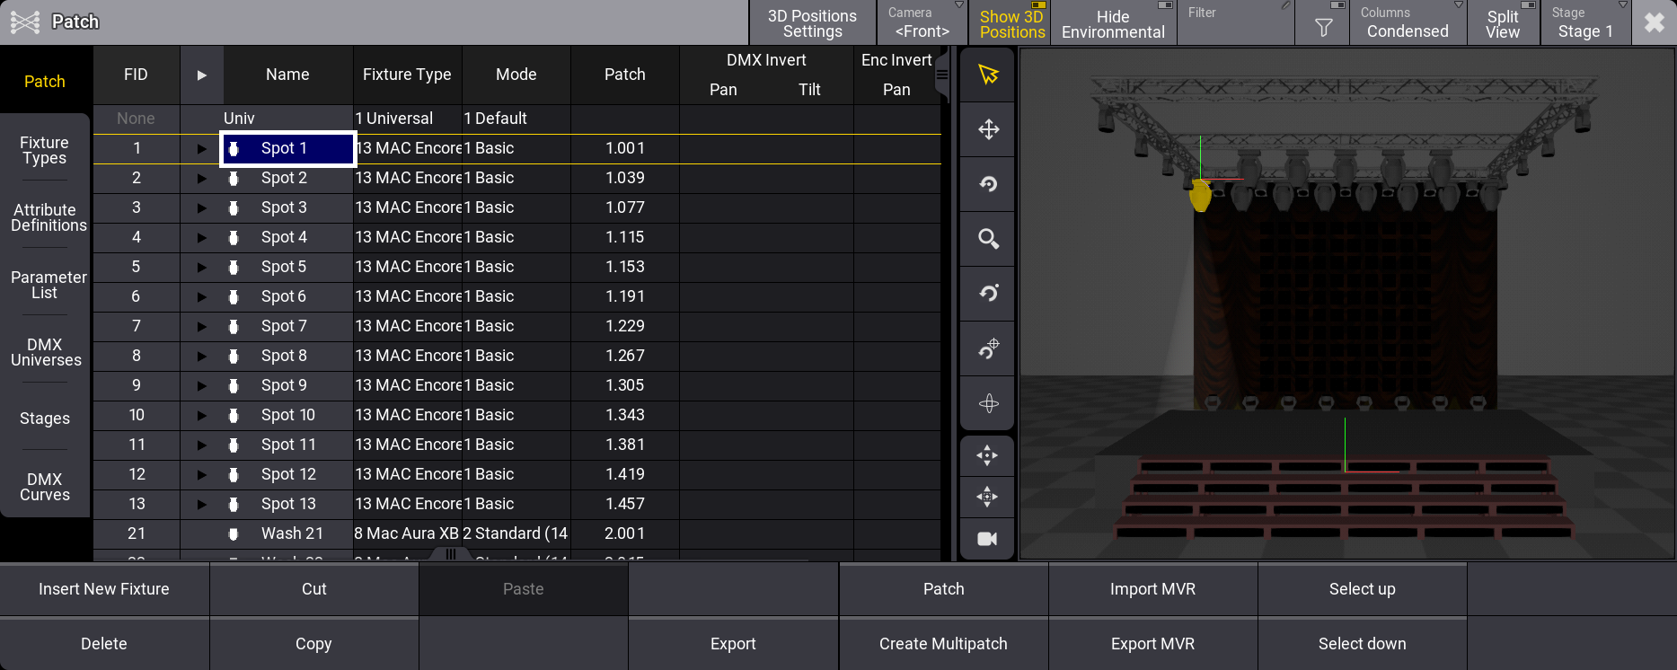
Task: Click the grandMA logo icon beside Patch title
Action: pyautogui.click(x=25, y=22)
